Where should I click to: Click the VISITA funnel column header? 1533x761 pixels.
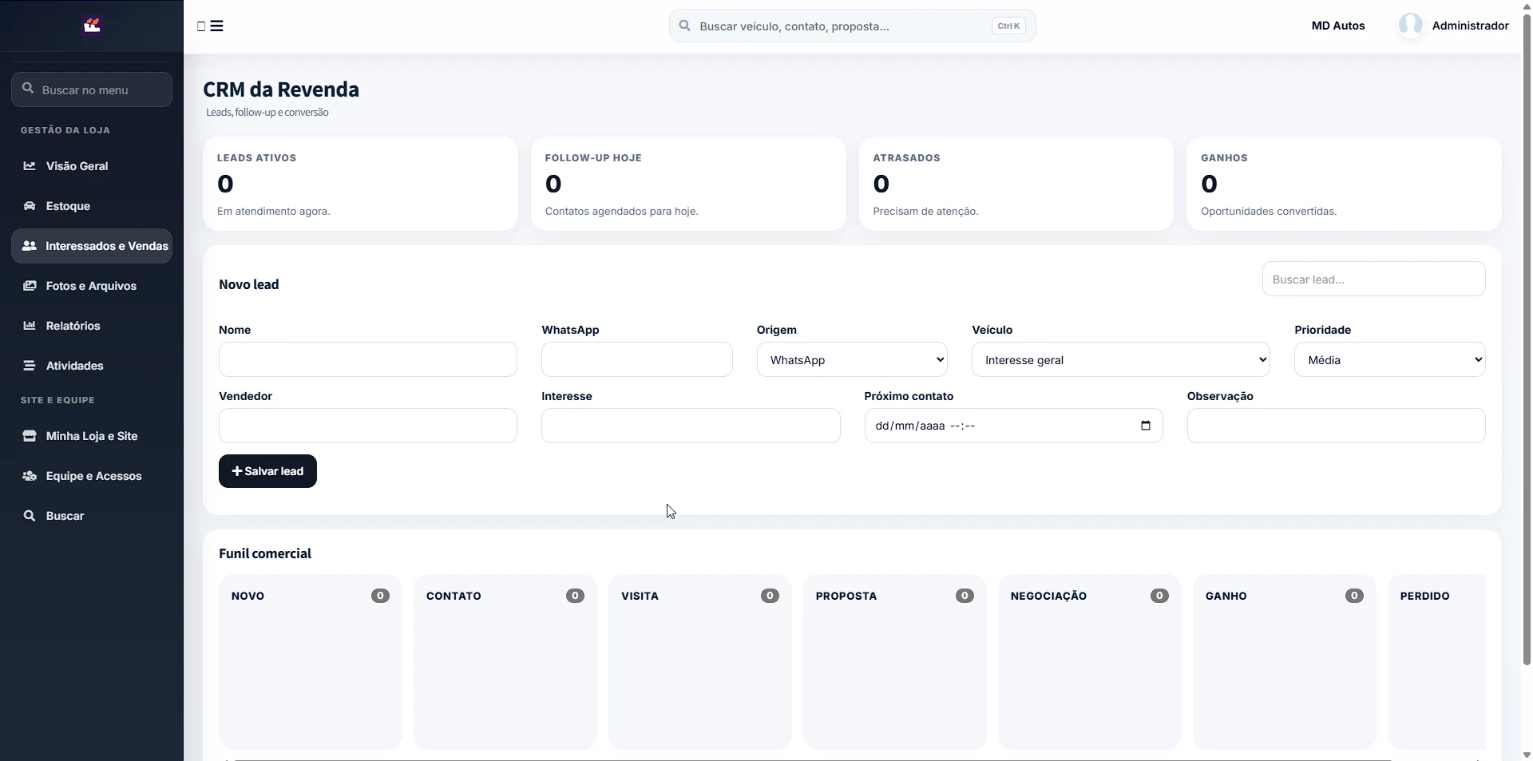tap(640, 596)
